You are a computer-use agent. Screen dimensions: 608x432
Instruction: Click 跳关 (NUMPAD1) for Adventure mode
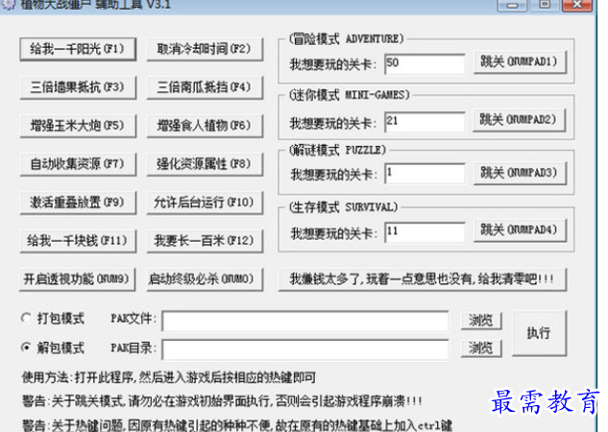[x=520, y=62]
